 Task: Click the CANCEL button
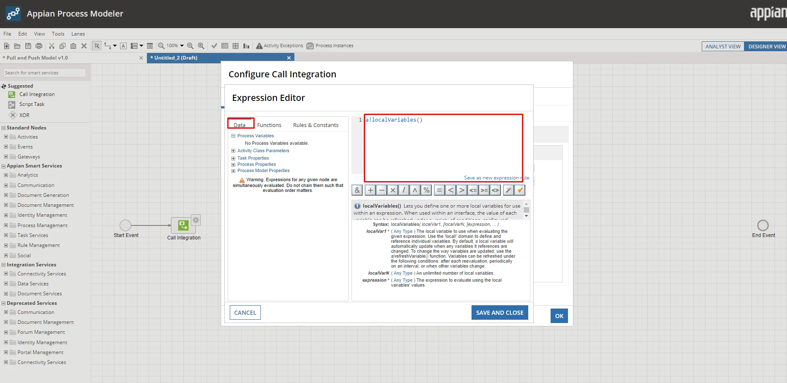(245, 313)
